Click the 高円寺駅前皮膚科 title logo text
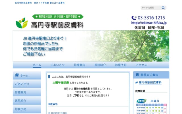182x114 pixels. pyautogui.click(x=57, y=25)
